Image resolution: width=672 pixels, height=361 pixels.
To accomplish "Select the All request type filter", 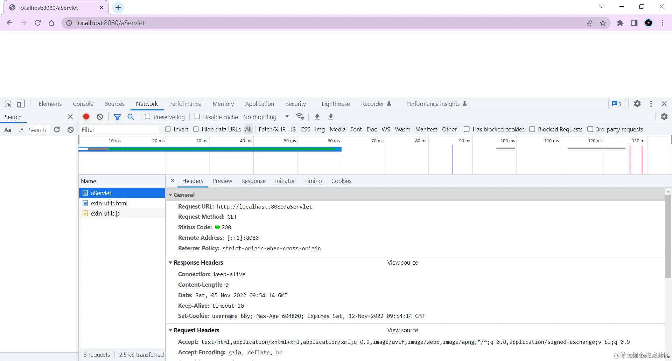I will point(248,129).
